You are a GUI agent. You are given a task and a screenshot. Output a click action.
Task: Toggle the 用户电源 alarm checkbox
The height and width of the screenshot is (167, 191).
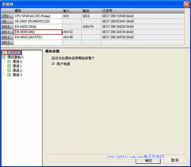pyautogui.click(x=53, y=64)
